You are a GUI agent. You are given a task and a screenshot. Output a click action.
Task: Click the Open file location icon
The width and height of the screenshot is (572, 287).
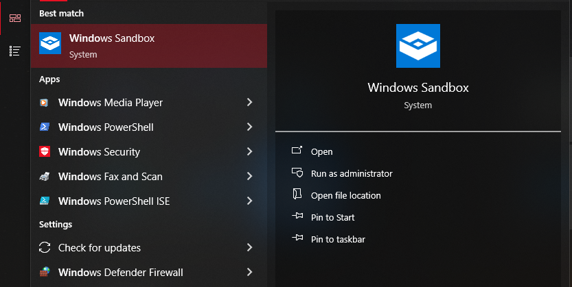coord(297,195)
